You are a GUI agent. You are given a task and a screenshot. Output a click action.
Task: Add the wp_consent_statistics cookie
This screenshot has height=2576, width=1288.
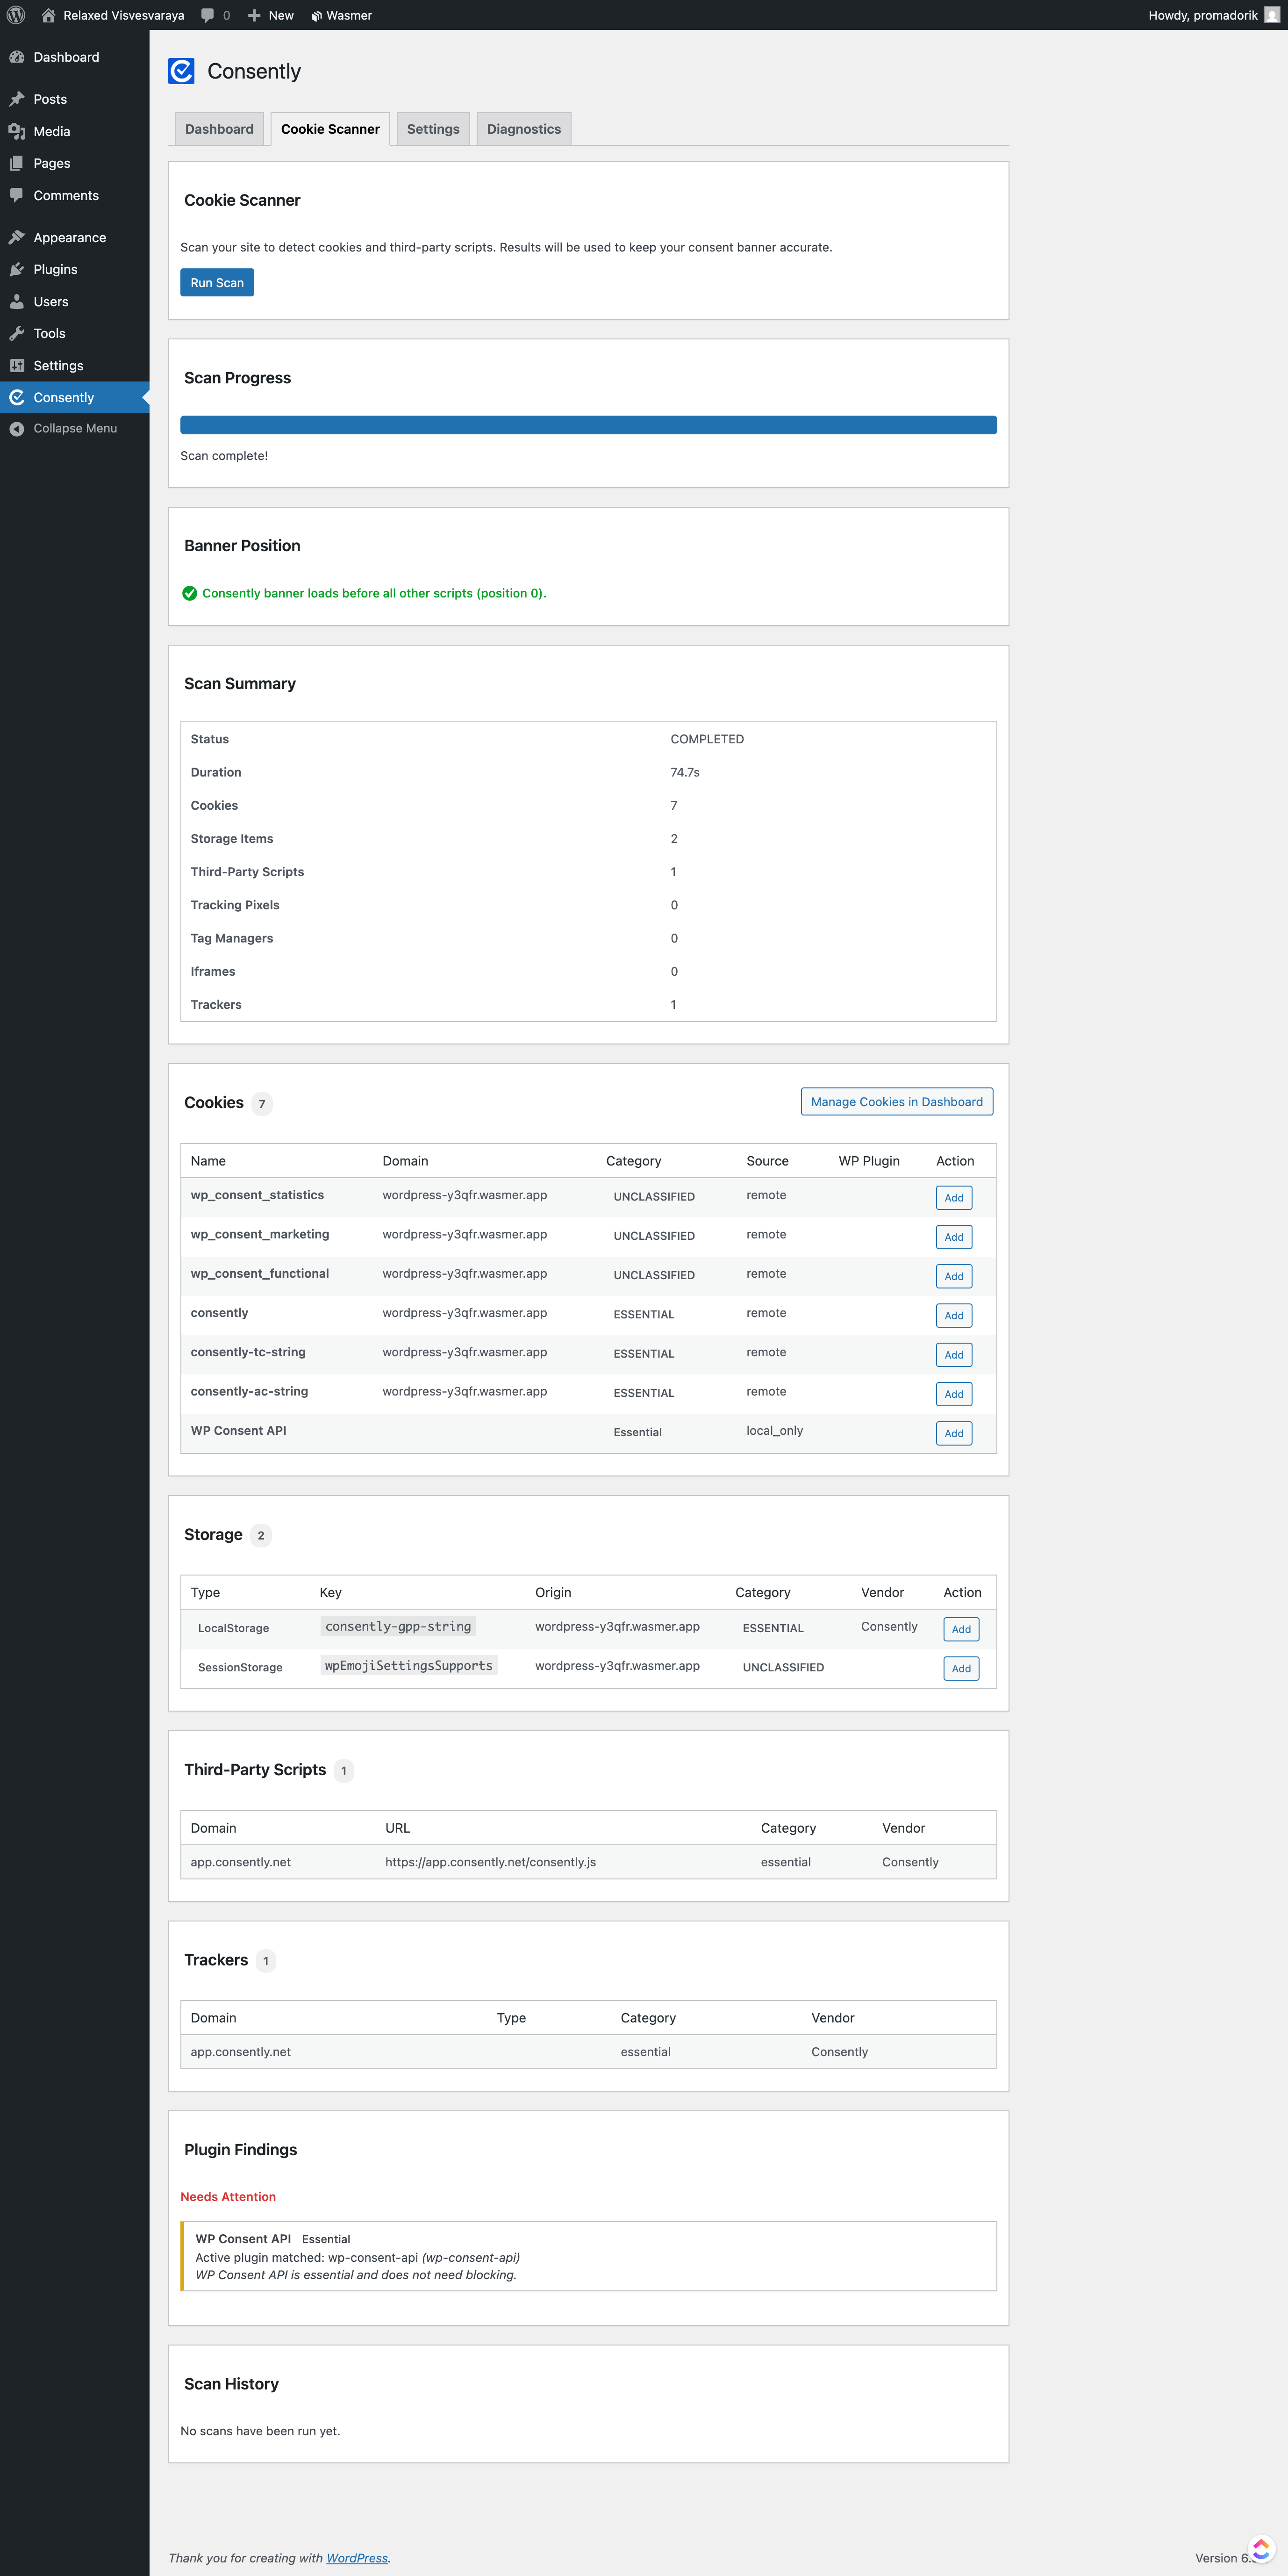pos(953,1197)
